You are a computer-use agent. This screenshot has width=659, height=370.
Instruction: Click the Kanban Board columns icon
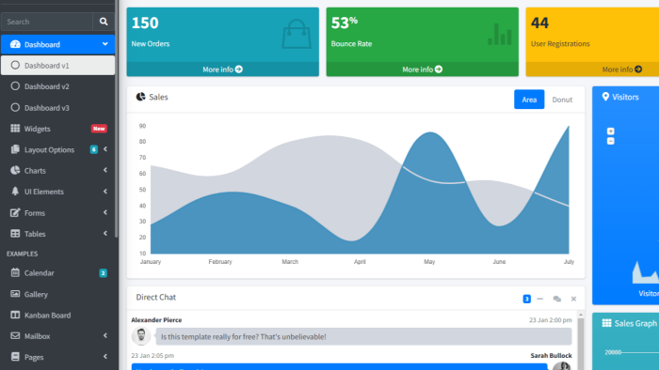coord(15,315)
